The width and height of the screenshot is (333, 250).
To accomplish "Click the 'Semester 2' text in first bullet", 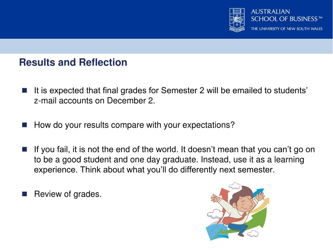I will pyautogui.click(x=182, y=90).
